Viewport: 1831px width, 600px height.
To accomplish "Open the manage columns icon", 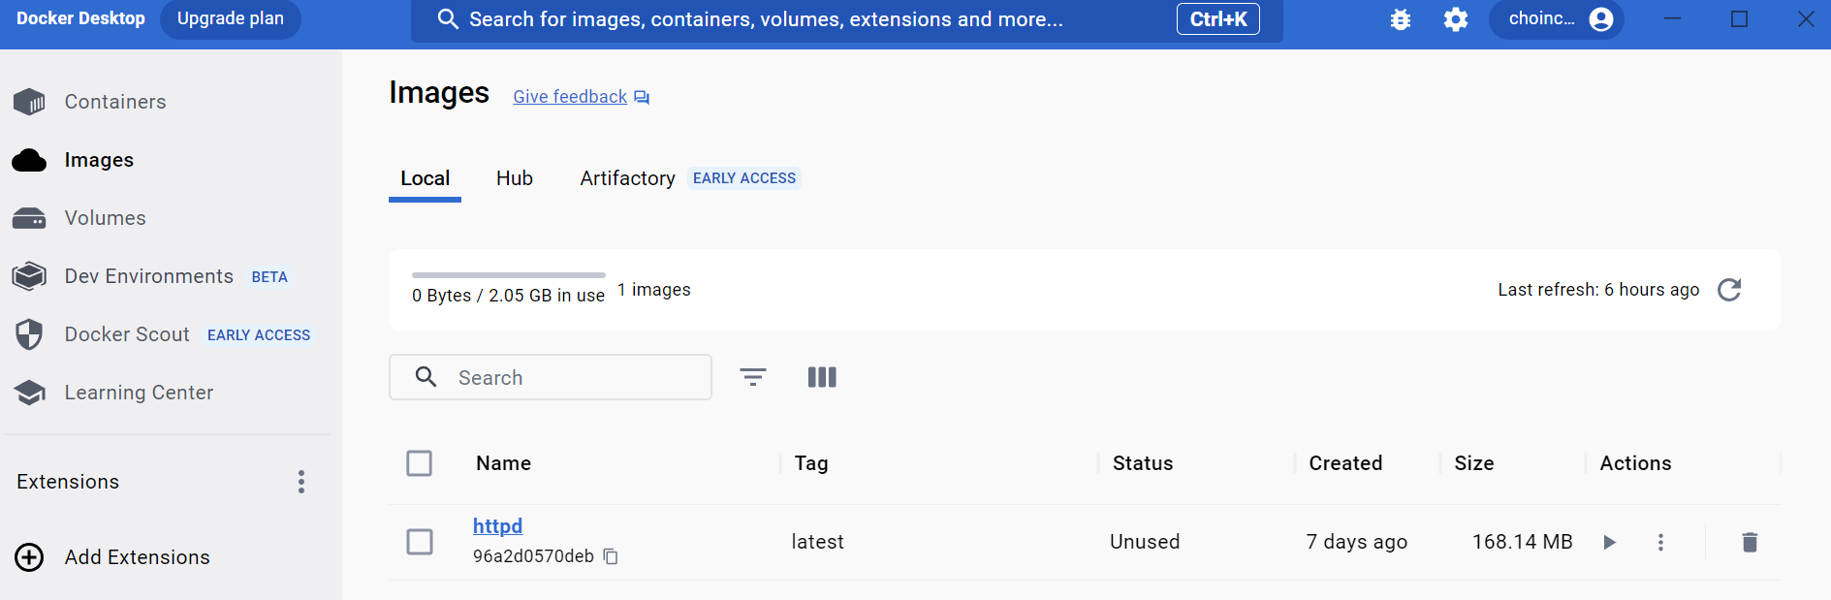I will pyautogui.click(x=822, y=377).
